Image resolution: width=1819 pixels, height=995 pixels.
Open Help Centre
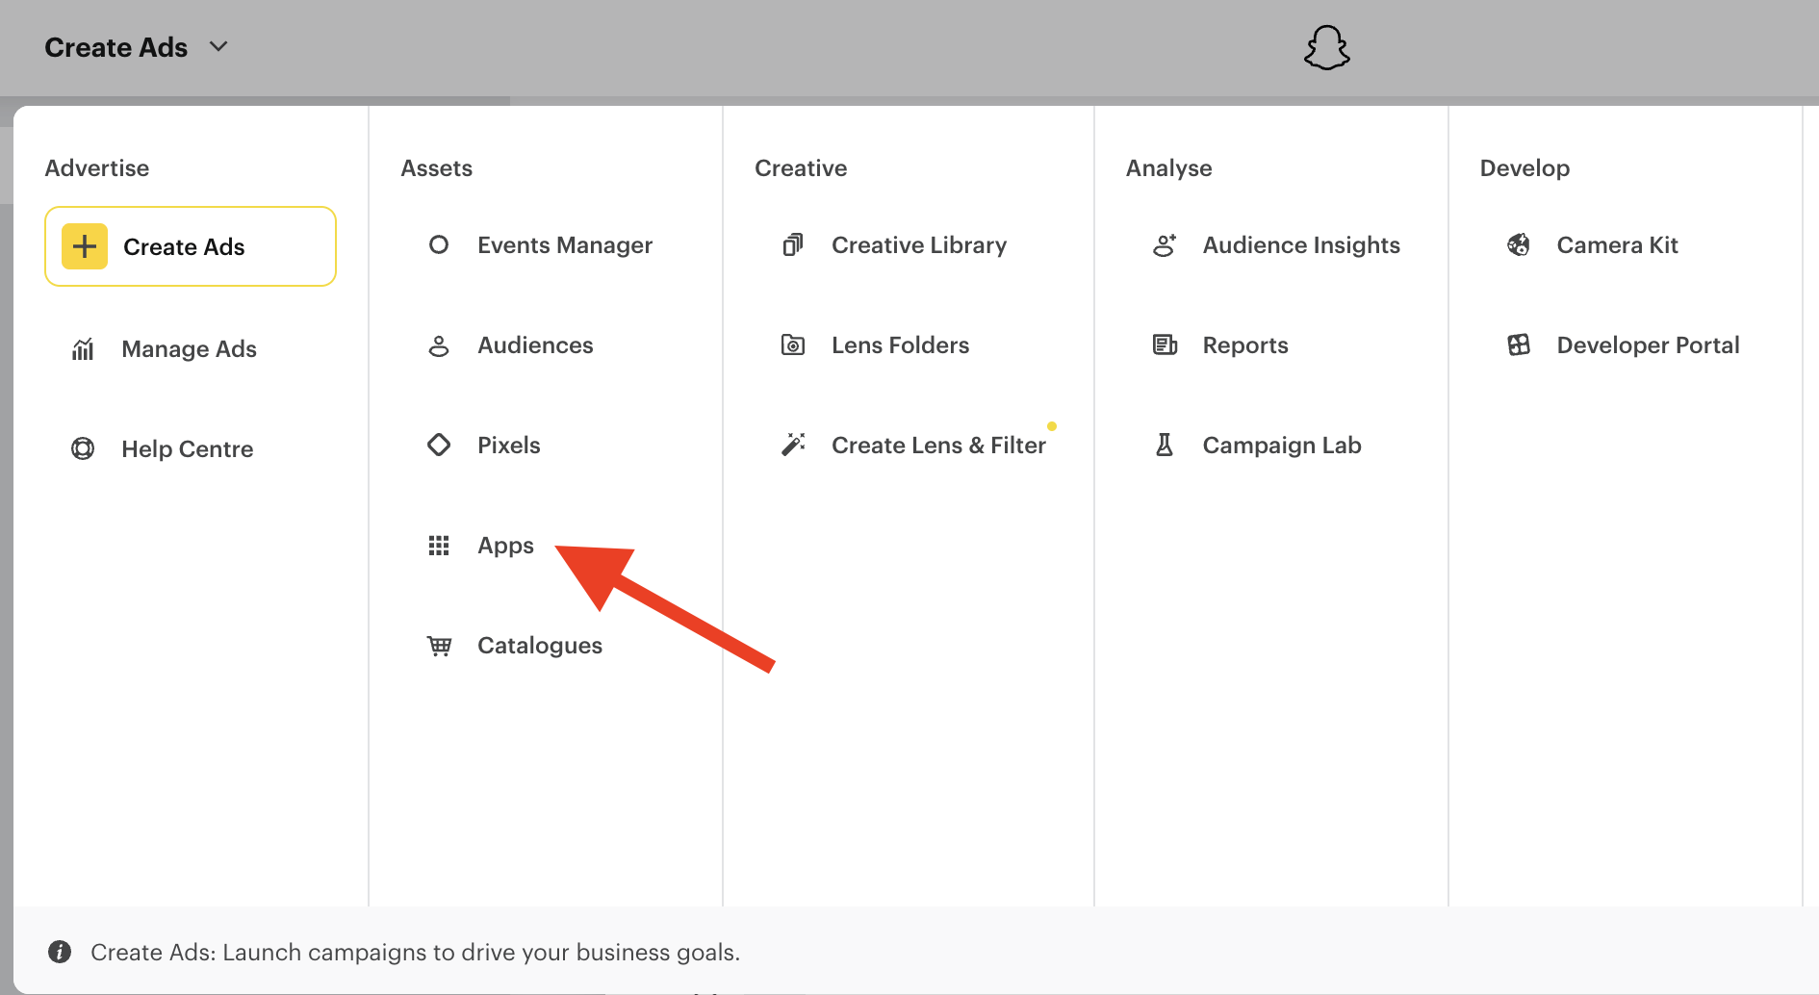click(187, 449)
